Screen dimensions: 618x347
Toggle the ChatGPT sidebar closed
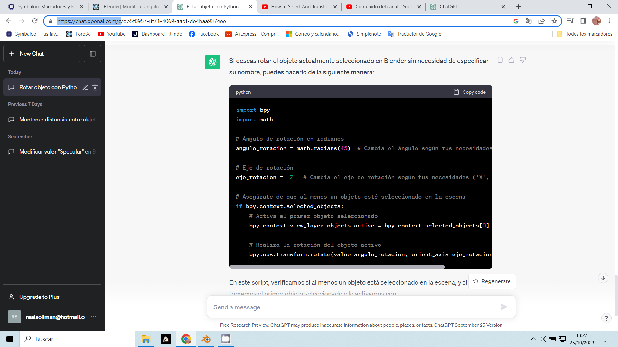tap(92, 54)
